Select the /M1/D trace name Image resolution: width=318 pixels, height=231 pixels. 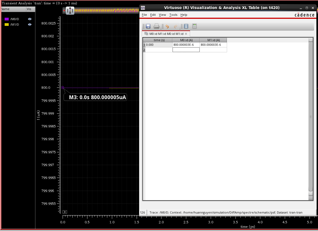pos(15,25)
